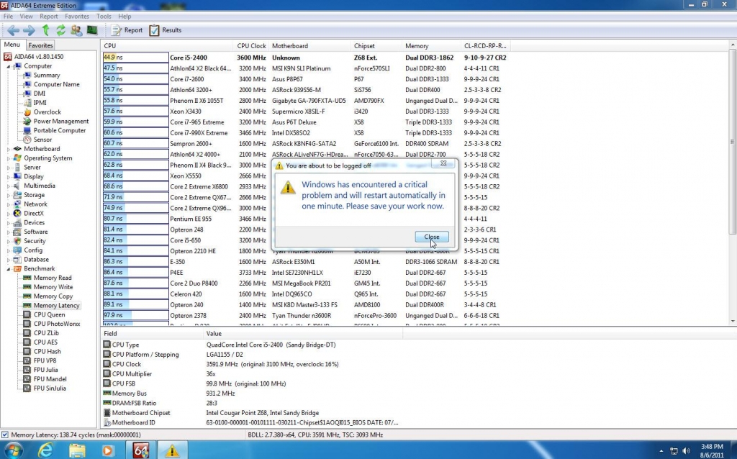Viewport: 737px width, 459px height.
Task: Open the Results toolbar button
Action: (x=165, y=30)
